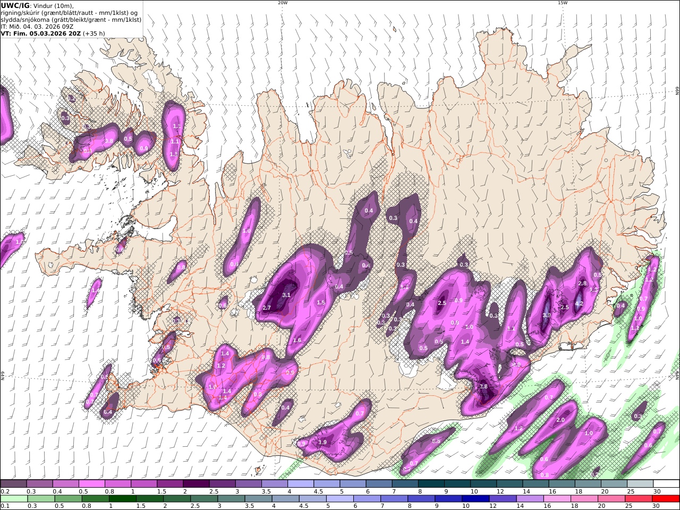
Task: Click the 3.9 precipitation value on the map
Action: [547, 315]
